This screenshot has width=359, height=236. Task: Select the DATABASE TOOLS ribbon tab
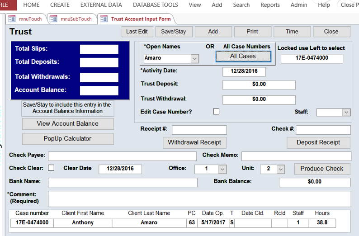coord(155,5)
